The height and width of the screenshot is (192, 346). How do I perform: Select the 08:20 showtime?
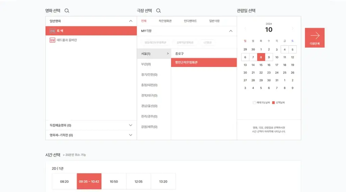[64, 182]
